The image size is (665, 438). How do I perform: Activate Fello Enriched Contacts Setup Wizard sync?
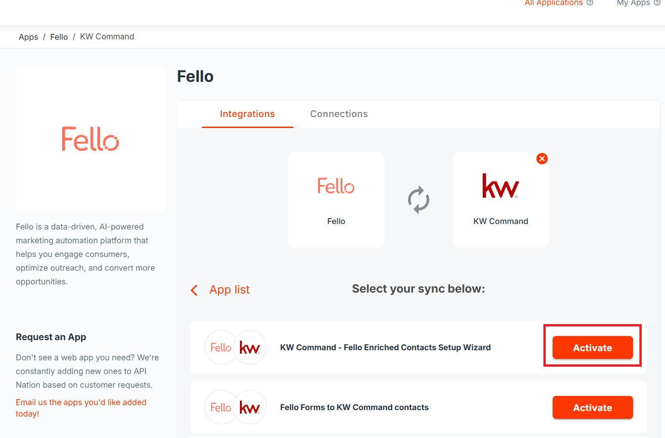point(592,348)
